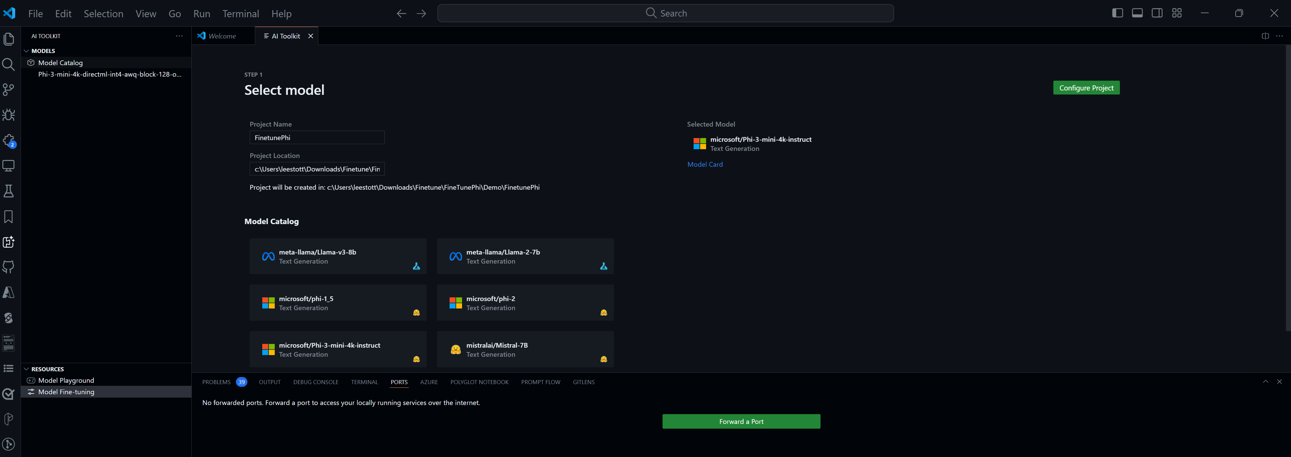Viewport: 1291px width, 457px height.
Task: Open the Source Control view
Action: [x=8, y=90]
